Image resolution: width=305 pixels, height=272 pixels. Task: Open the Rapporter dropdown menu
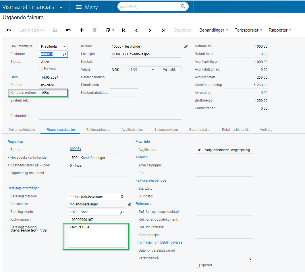pos(280,30)
